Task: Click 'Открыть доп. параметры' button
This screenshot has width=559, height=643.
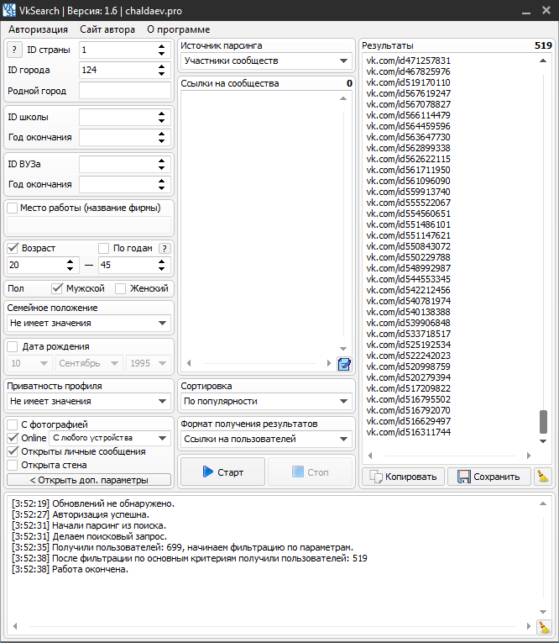Action: [89, 480]
